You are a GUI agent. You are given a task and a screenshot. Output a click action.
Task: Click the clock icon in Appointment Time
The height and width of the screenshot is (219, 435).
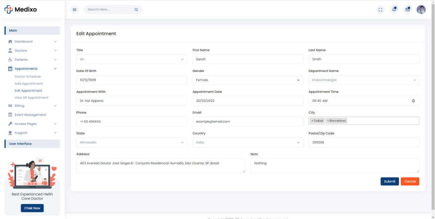point(413,101)
